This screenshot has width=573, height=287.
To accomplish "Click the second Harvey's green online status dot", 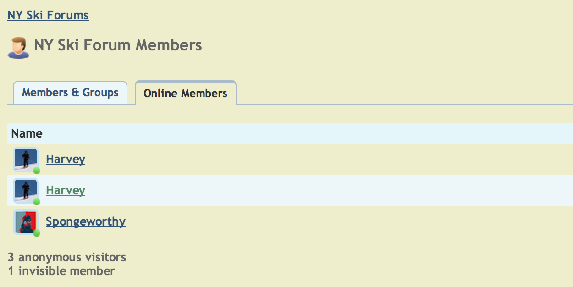I will (37, 202).
